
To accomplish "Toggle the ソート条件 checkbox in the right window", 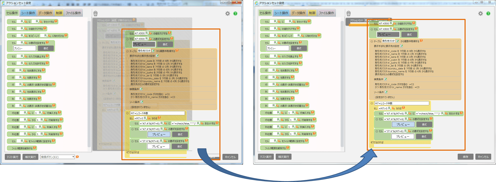I will point(386,92).
